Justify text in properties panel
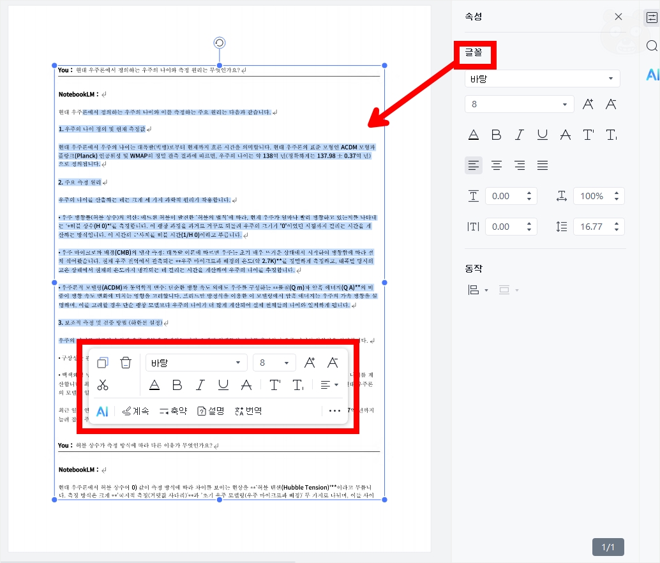This screenshot has width=660, height=563. (x=542, y=165)
